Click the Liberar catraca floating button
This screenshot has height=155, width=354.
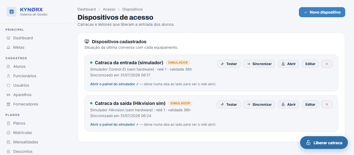[324, 143]
